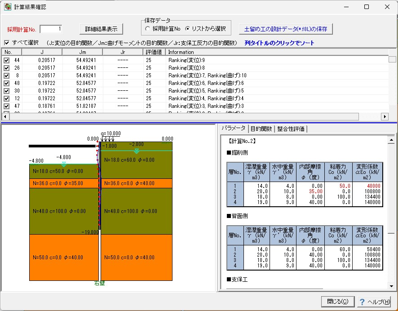Click the down arrow of the parameter panel scrollbar
The height and width of the screenshot is (311, 398).
[x=391, y=286]
